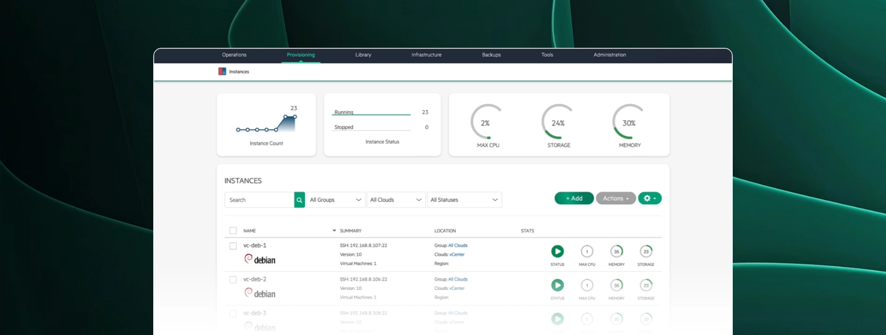886x335 pixels.
Task: Click the MAX CPU 2% gauge
Action: pos(487,122)
